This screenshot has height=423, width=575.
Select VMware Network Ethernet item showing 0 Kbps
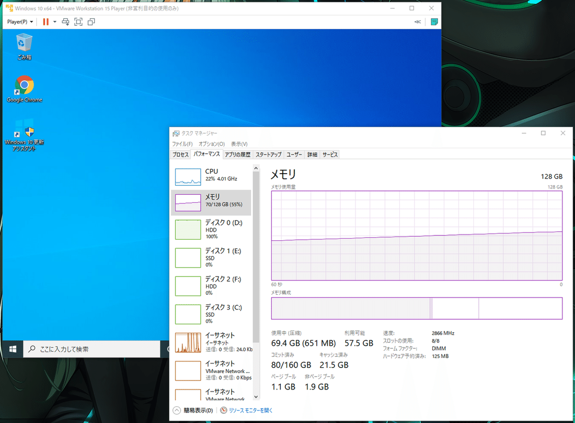coord(211,370)
